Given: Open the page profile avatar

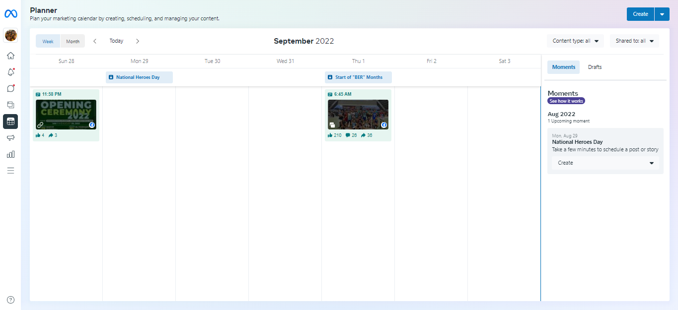Looking at the screenshot, I should 10,35.
